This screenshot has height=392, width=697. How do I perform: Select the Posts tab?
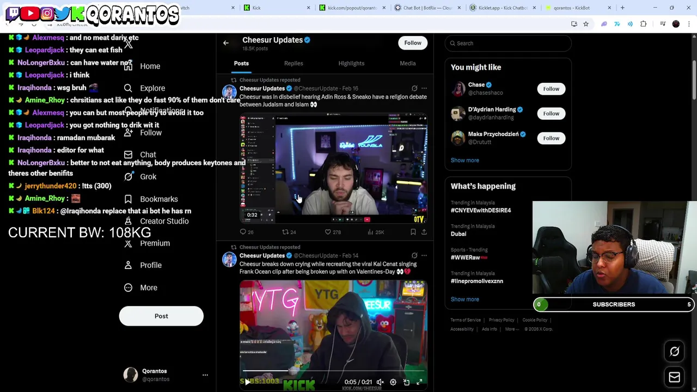click(x=241, y=63)
